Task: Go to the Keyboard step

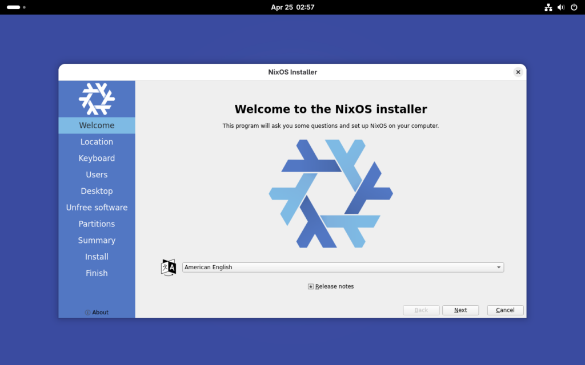Action: [x=97, y=159]
